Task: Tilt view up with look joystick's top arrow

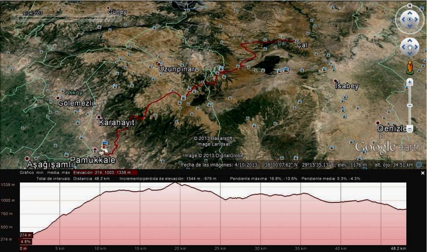Action: (x=409, y=12)
